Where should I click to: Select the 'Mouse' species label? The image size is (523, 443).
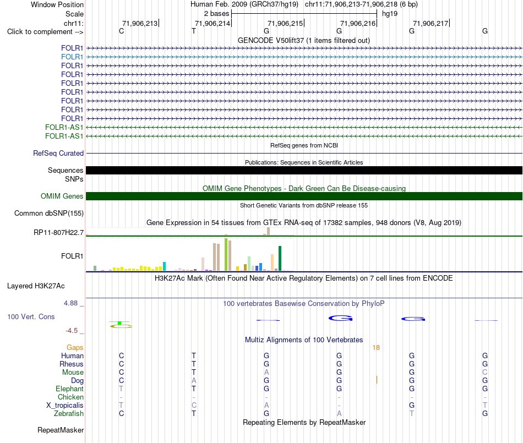pyautogui.click(x=73, y=373)
